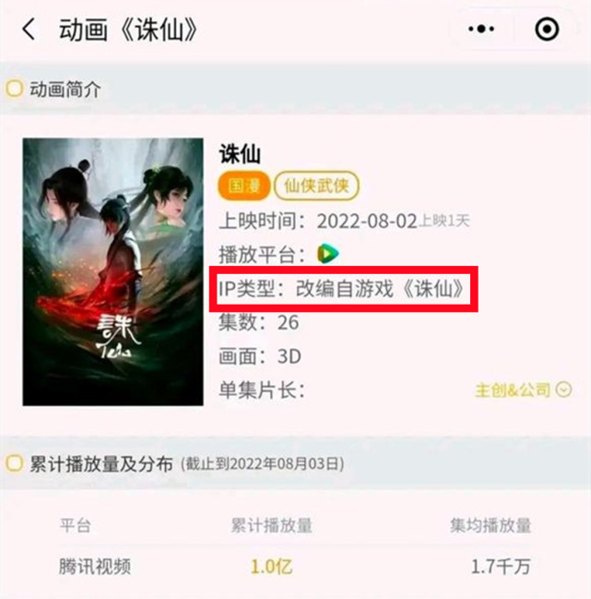Open 主创&公司 details link
Image resolution: width=591 pixels, height=599 pixels.
(513, 390)
